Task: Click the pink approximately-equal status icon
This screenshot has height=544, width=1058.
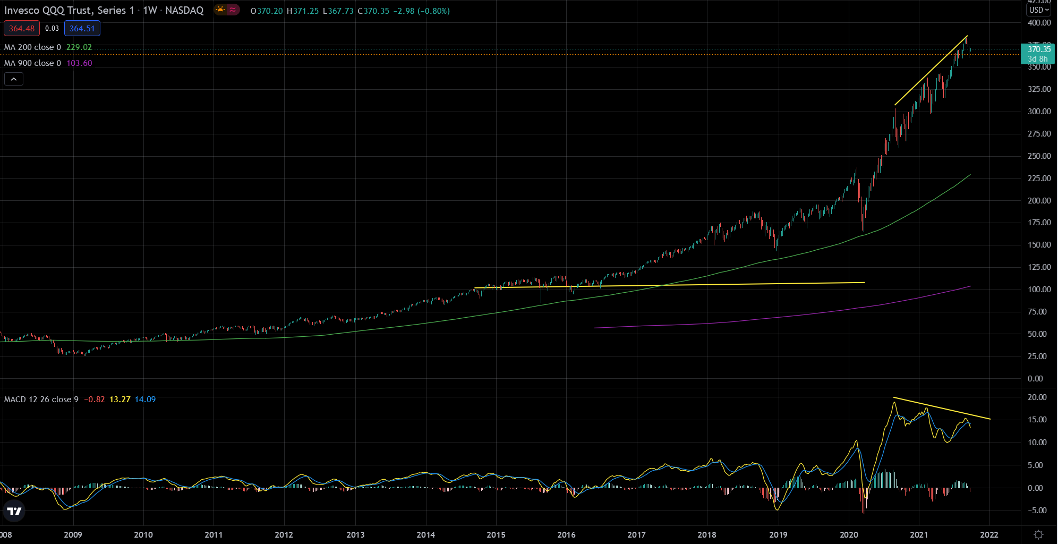Action: (x=233, y=10)
